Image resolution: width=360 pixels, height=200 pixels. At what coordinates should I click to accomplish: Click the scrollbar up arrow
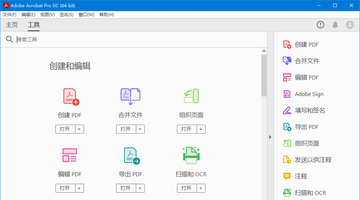coord(264,51)
